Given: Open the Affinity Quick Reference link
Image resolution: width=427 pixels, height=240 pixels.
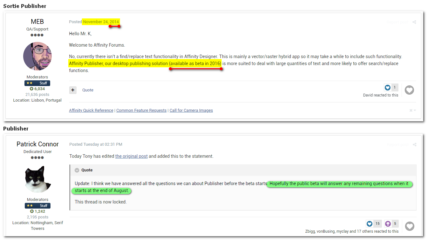Looking at the screenshot, I should (x=91, y=110).
